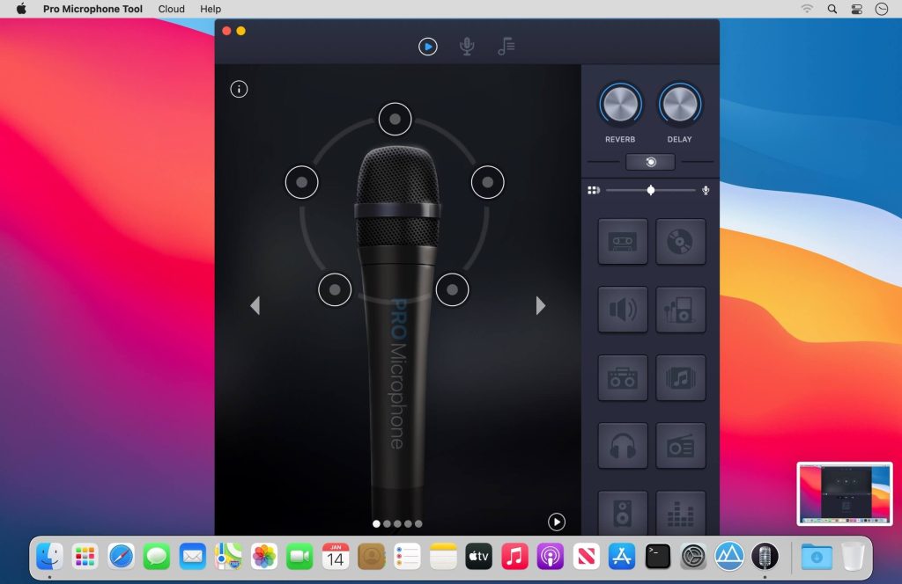The width and height of the screenshot is (902, 584).
Task: Show the next microphone with the right arrow
Action: pos(540,305)
